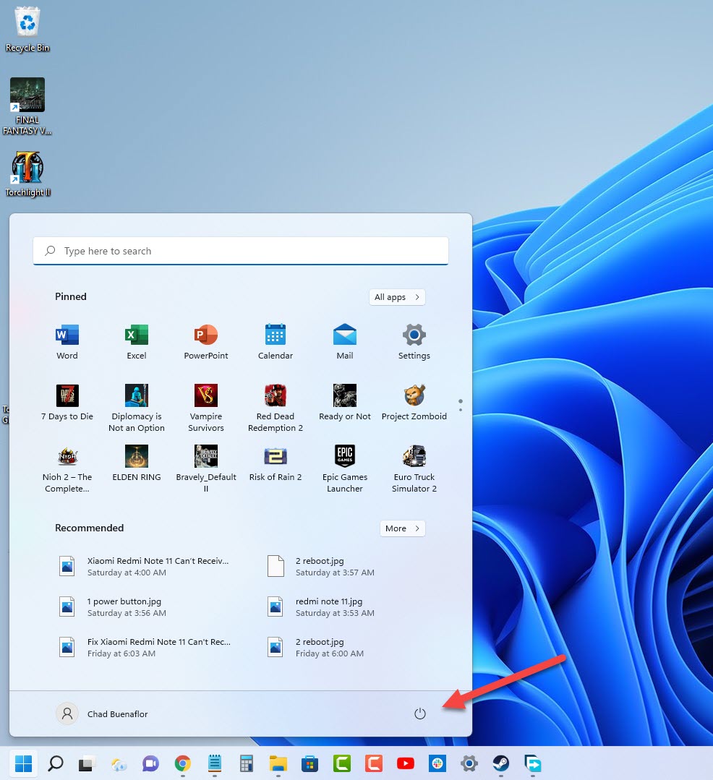The image size is (713, 780).
Task: Open ELDEN RING
Action: tap(137, 463)
